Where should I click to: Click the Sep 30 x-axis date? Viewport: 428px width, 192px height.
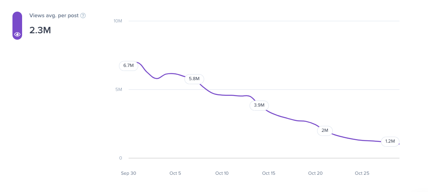click(x=128, y=173)
